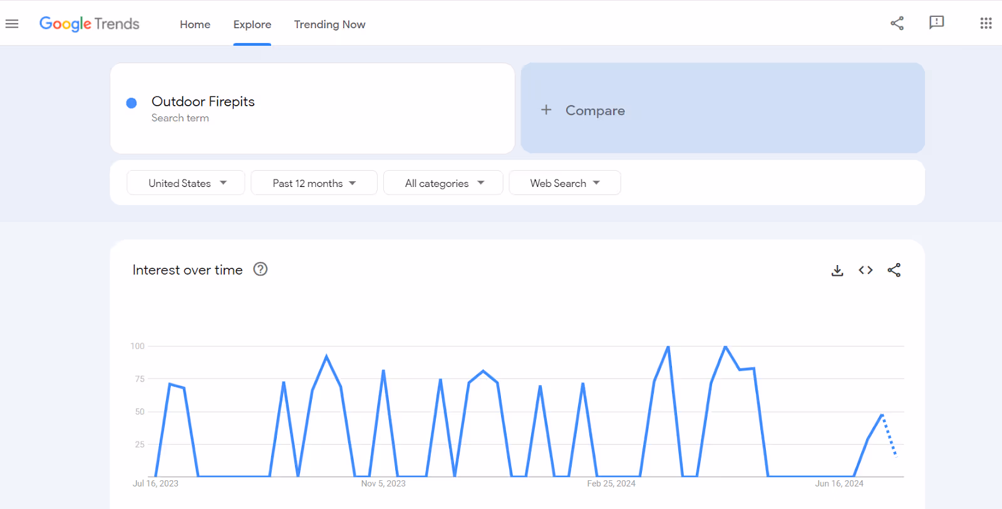Click the 75 y-axis value
This screenshot has width=1002, height=509.
pyautogui.click(x=140, y=379)
